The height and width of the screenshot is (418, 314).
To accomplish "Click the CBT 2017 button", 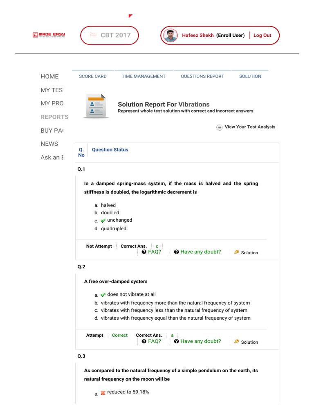I will 110,35.
